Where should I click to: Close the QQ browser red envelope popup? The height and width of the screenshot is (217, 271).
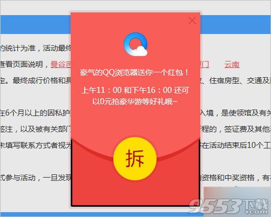coord(192,21)
